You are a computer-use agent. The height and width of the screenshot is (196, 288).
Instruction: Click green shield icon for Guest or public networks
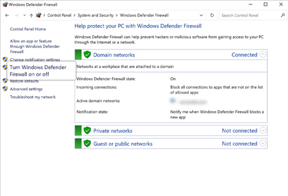tap(87, 143)
